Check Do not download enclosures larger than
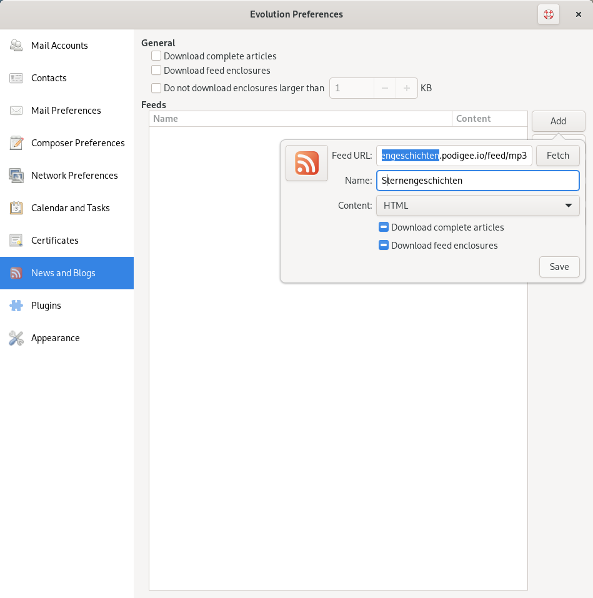593x598 pixels. [156, 88]
